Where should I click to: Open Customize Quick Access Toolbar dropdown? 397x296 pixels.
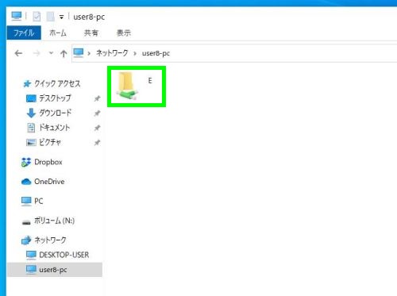click(x=61, y=17)
